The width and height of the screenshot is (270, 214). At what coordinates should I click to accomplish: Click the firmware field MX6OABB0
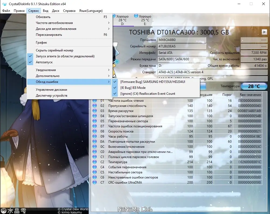182,40
